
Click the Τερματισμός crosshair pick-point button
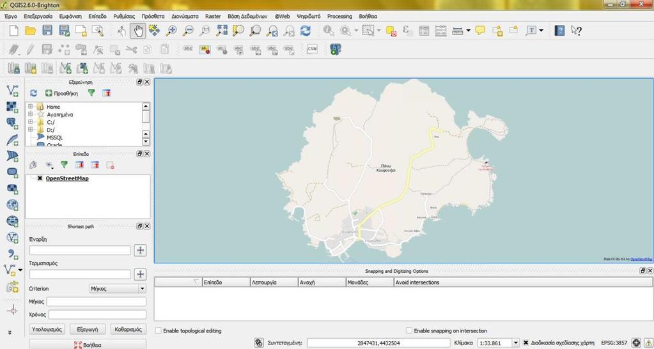point(141,274)
